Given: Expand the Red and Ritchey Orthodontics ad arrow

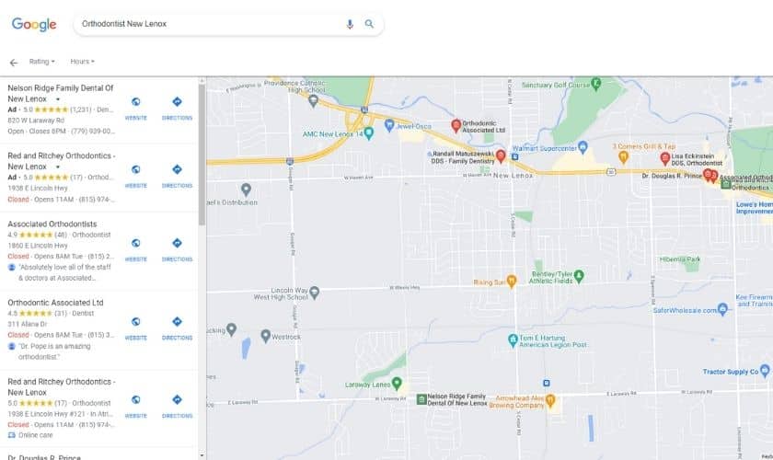Looking at the screenshot, I should [58, 167].
